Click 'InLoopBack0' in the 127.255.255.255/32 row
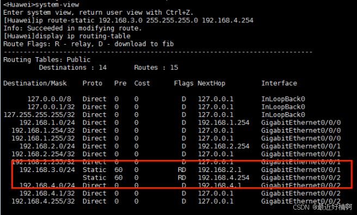 pyautogui.click(x=283, y=115)
